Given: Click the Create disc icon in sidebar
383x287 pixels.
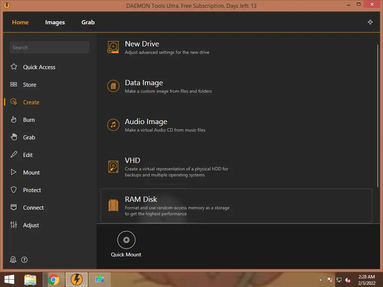Looking at the screenshot, I should tap(14, 102).
